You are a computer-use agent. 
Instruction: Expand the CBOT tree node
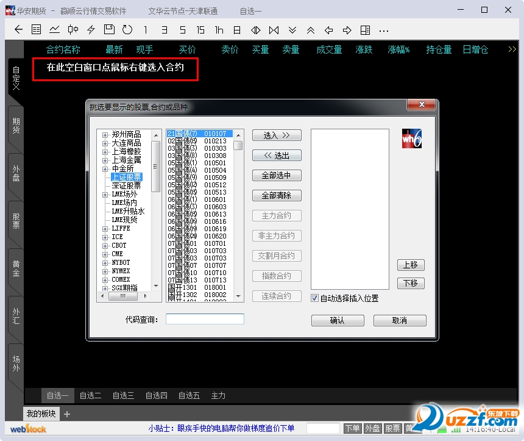coord(105,246)
